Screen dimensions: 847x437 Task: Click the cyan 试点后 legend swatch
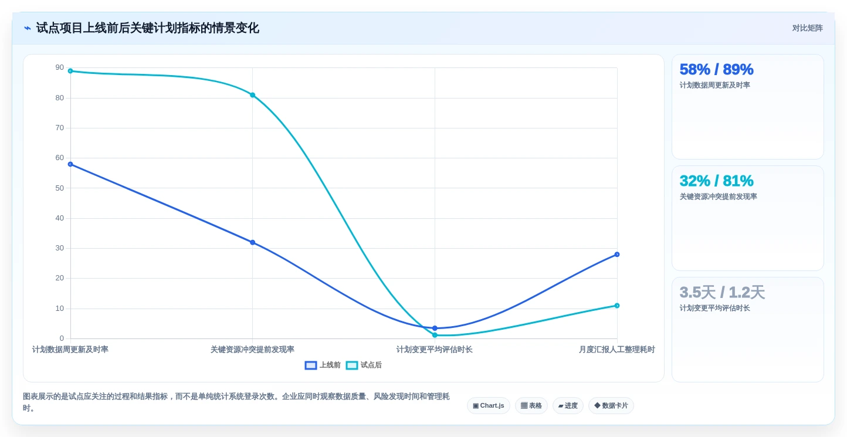pyautogui.click(x=352, y=365)
